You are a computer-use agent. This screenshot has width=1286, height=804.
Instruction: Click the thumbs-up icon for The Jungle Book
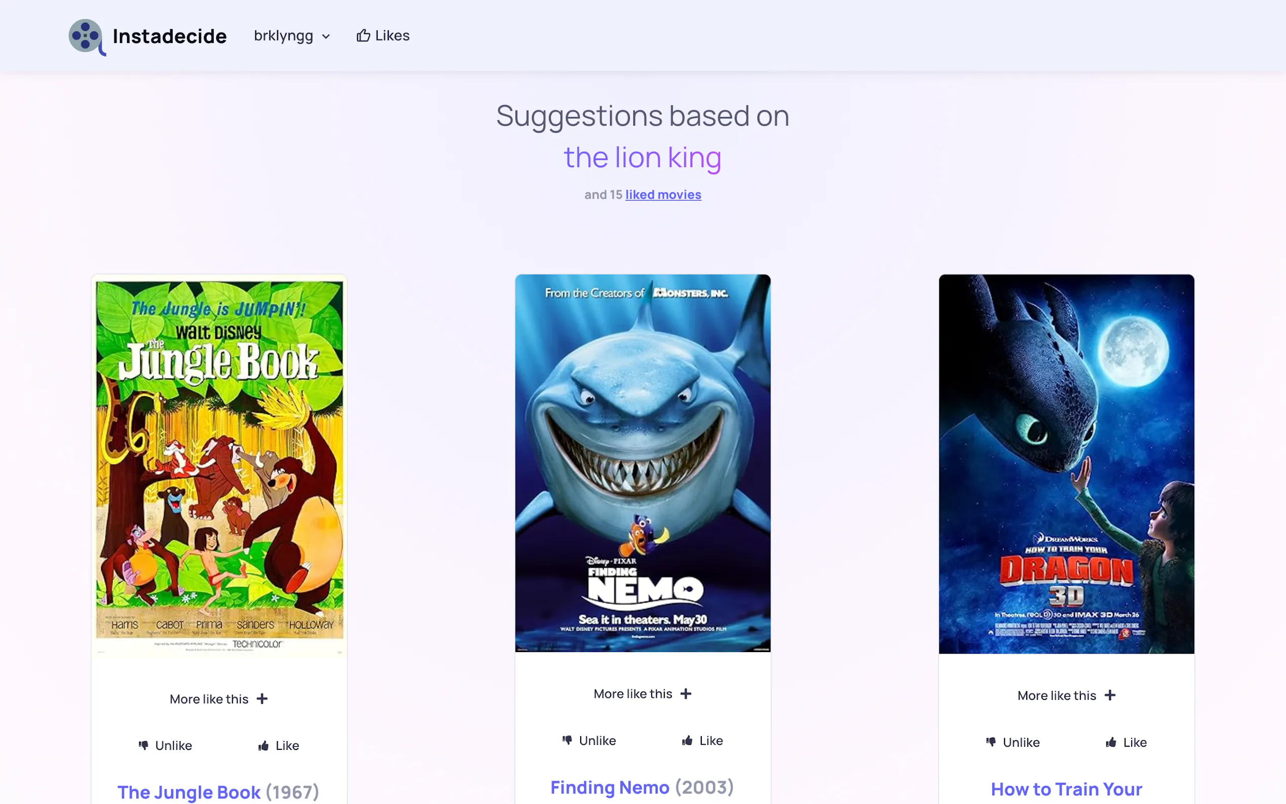263,745
